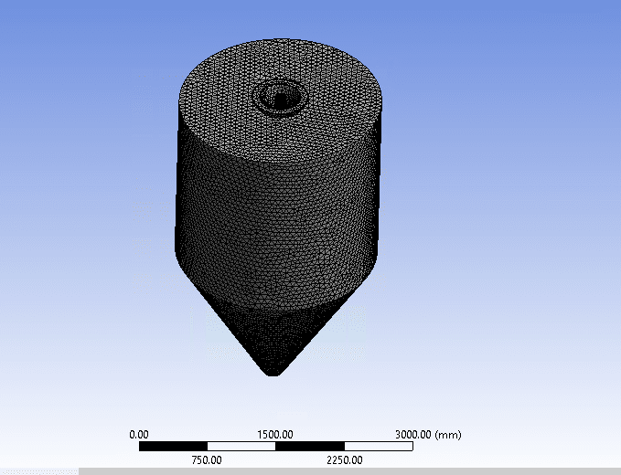Click the 2250.00 scale ruler label
Screen dimensions: 621x475
click(343, 459)
